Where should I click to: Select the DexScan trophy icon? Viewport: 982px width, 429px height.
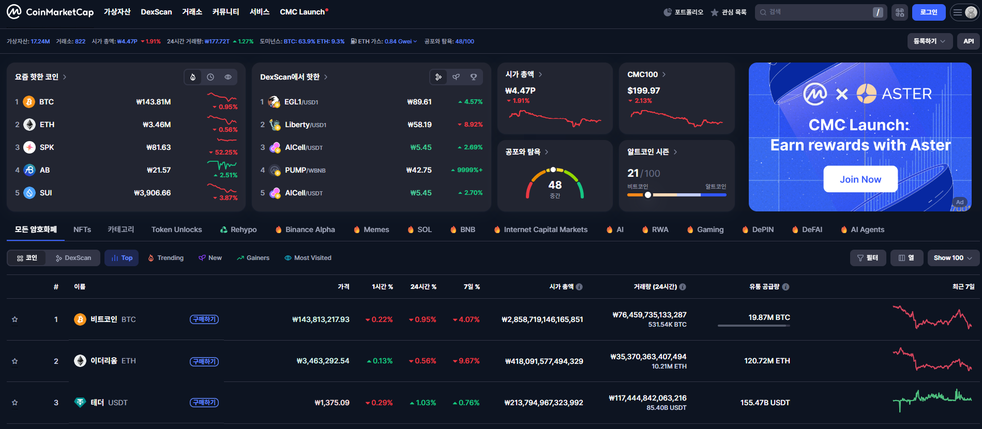(x=474, y=77)
